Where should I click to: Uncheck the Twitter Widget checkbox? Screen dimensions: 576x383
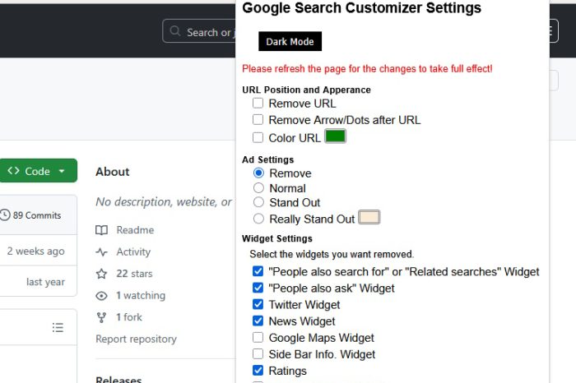(258, 305)
